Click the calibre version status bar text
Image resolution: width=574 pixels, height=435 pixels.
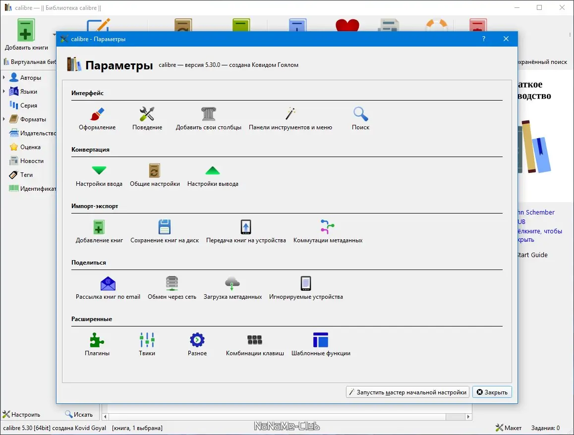(x=55, y=428)
